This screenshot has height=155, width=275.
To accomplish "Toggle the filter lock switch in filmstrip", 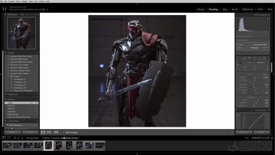I will coord(272,138).
